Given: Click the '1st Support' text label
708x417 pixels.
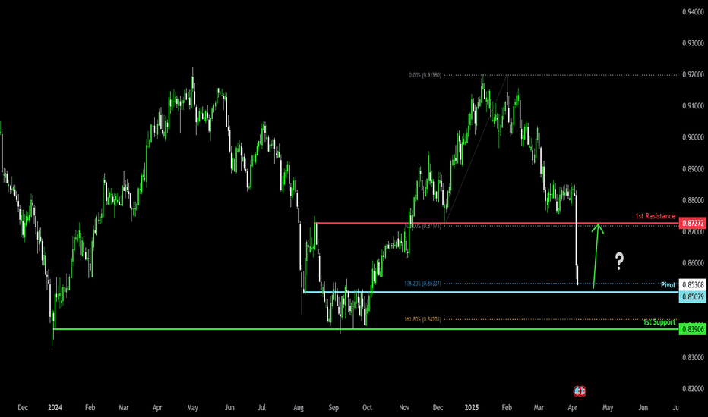Looking at the screenshot, I should [x=659, y=322].
